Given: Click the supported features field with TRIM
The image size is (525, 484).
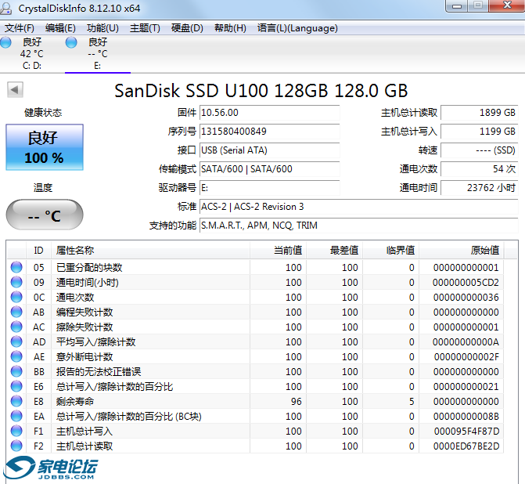Looking at the screenshot, I should [x=359, y=226].
